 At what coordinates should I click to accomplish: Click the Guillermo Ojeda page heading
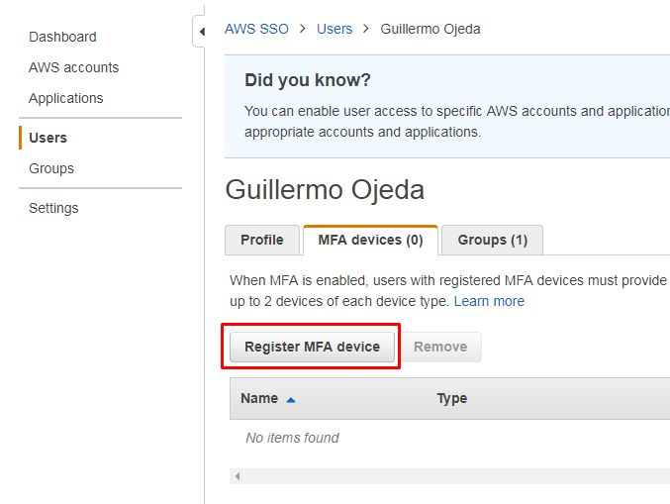click(325, 190)
